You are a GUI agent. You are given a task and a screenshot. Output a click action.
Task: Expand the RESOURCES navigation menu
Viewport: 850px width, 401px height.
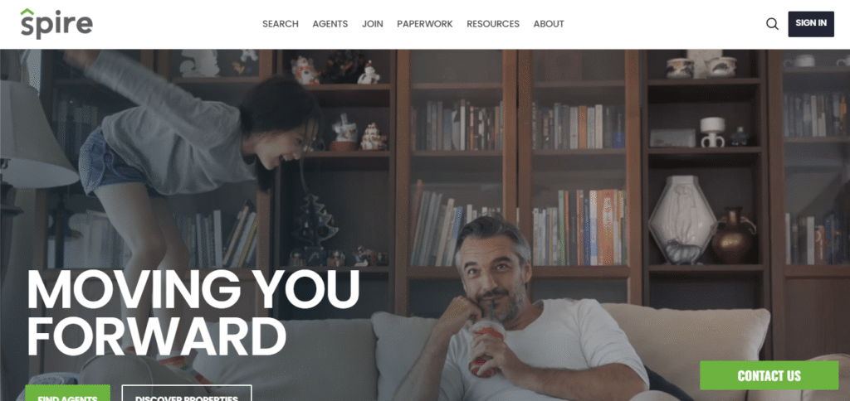[493, 24]
